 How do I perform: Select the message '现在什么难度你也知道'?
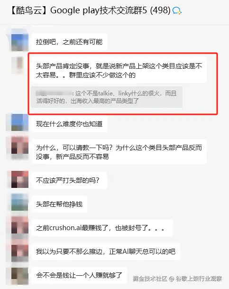(x=69, y=124)
